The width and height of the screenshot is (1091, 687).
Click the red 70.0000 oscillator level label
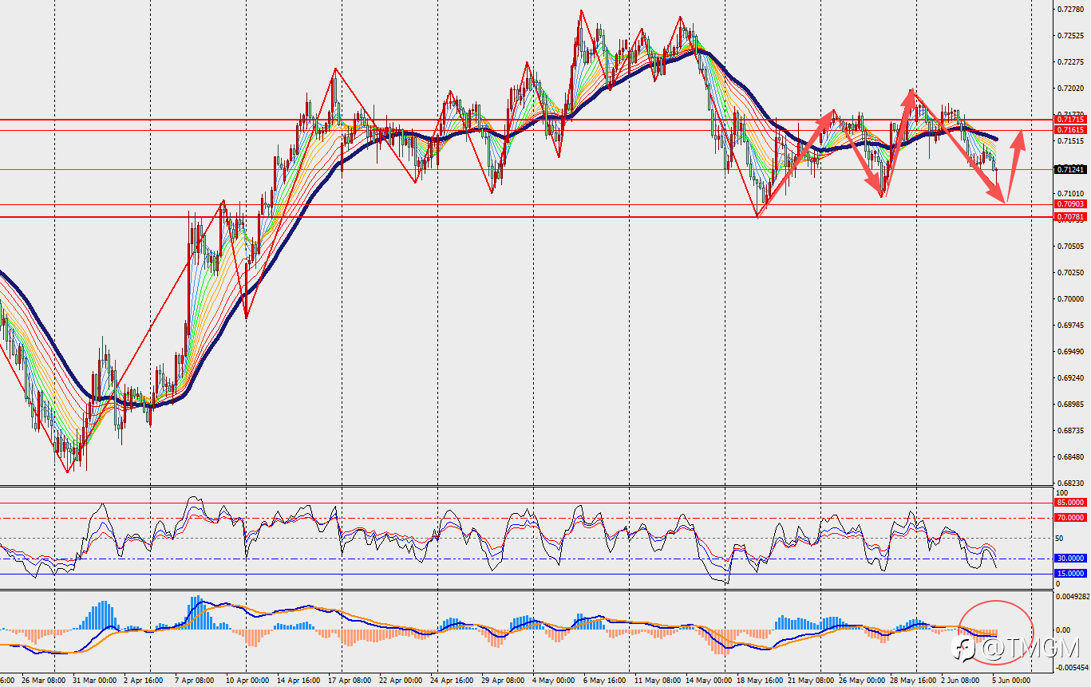coord(1069,518)
